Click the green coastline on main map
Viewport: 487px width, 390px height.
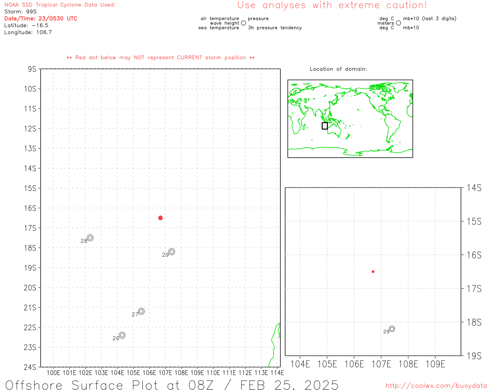tap(274, 345)
